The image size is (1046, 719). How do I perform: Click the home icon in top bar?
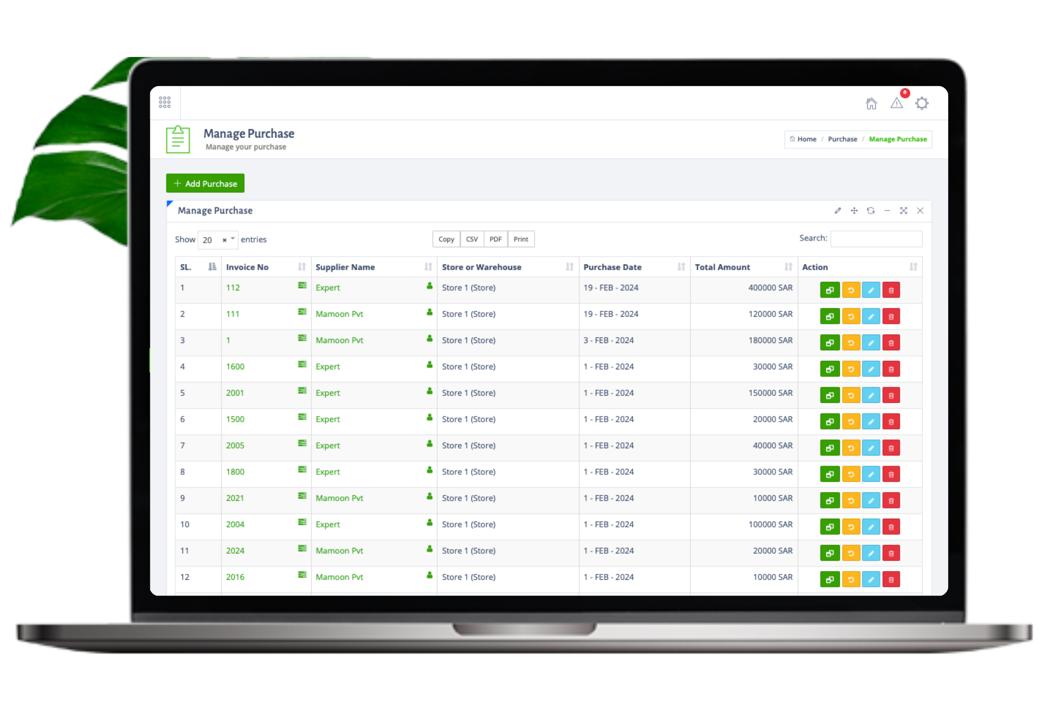click(x=871, y=104)
